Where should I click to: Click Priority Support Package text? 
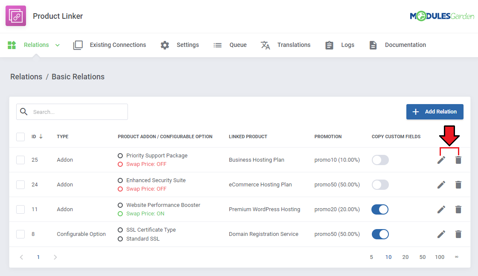pyautogui.click(x=156, y=156)
